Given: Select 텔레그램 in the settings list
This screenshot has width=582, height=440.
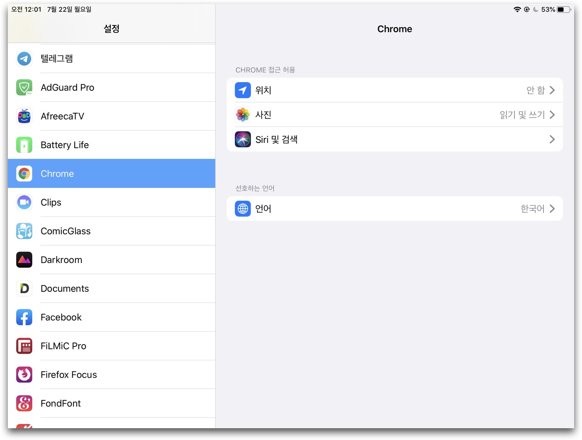Looking at the screenshot, I should pyautogui.click(x=111, y=59).
